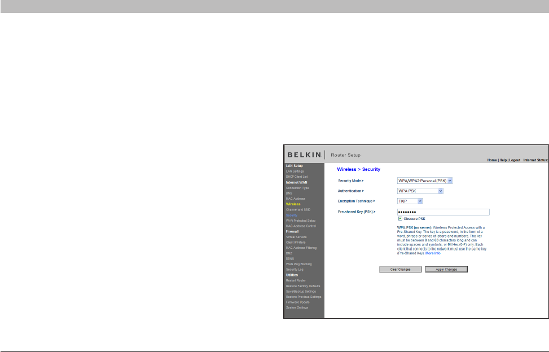Go to Home in the header
The width and height of the screenshot is (549, 352).
[x=492, y=160]
